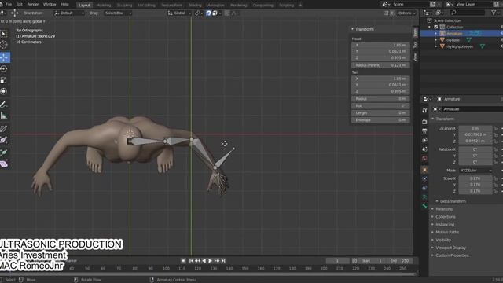Open the Edit menu
This screenshot has width=503, height=283.
pyautogui.click(x=19, y=5)
